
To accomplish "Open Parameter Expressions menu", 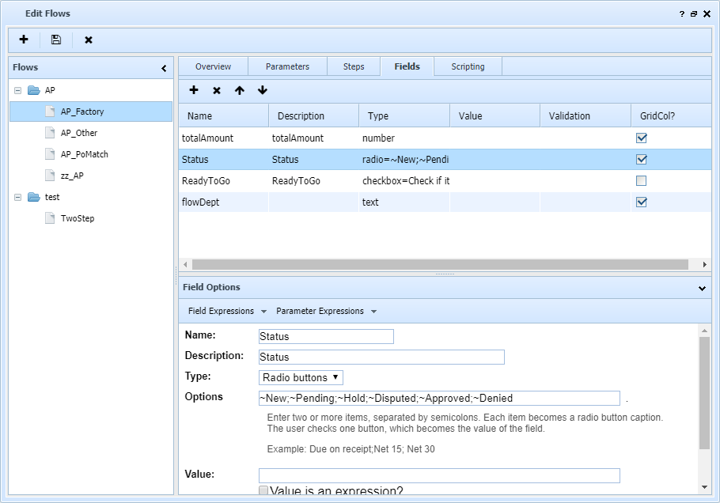I will point(326,311).
